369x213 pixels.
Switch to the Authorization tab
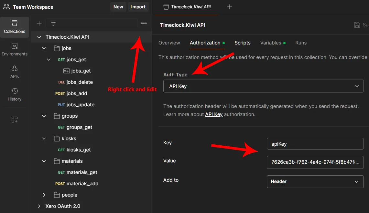[x=207, y=43]
